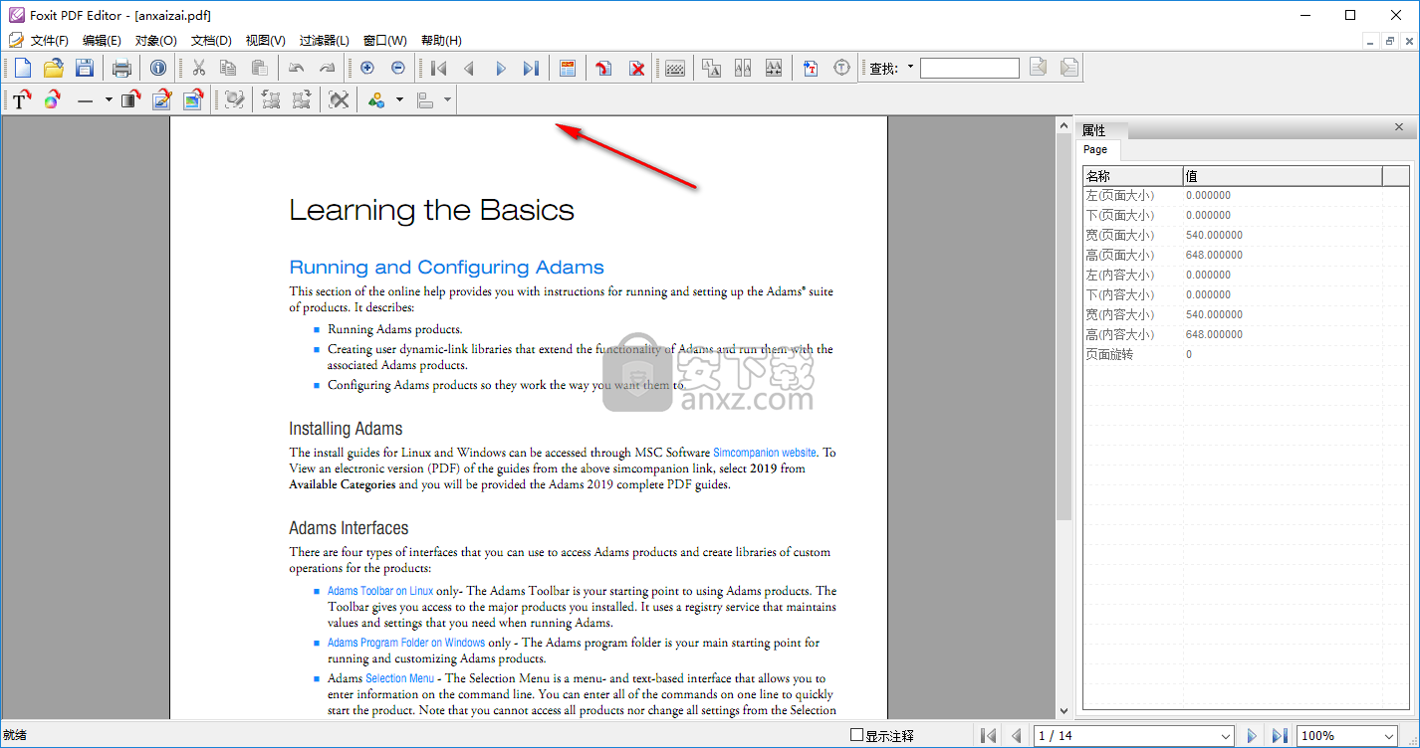The image size is (1420, 748).
Task: Click the color wheel graphic tool icon
Action: tap(53, 99)
